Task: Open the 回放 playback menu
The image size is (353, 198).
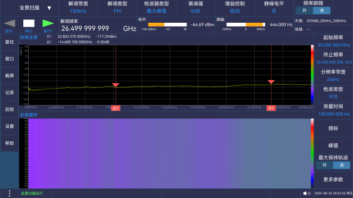Action: pyautogui.click(x=9, y=109)
